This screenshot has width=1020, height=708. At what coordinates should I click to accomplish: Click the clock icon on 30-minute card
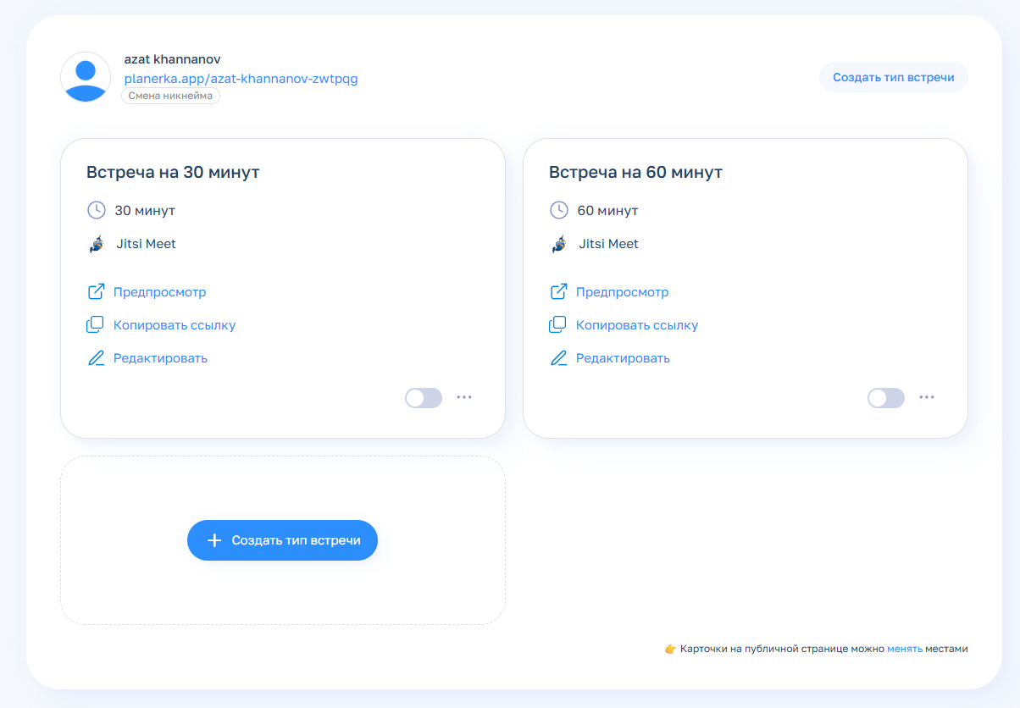(97, 210)
